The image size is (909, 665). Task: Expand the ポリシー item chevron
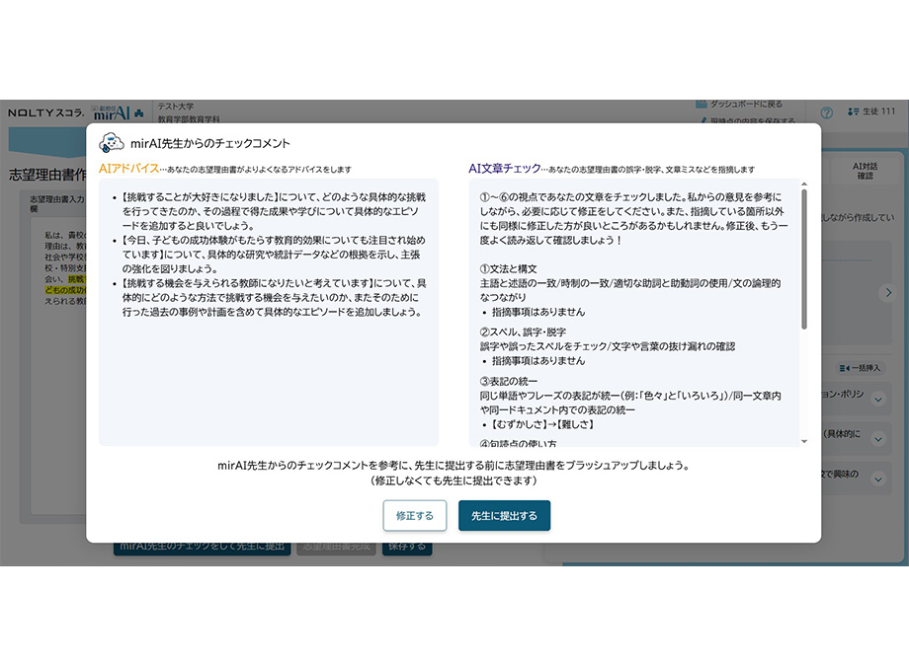(877, 400)
